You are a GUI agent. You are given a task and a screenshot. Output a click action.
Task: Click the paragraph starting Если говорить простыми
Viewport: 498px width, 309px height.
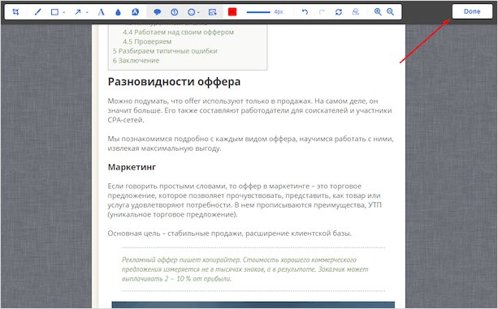click(245, 200)
